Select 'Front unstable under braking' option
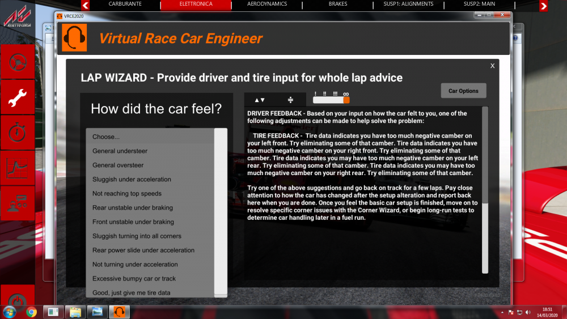Image resolution: width=567 pixels, height=319 pixels. point(150,222)
